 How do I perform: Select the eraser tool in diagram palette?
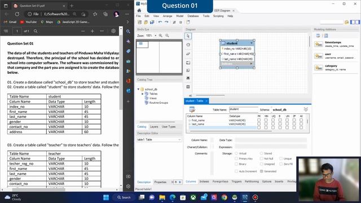pos(188,54)
